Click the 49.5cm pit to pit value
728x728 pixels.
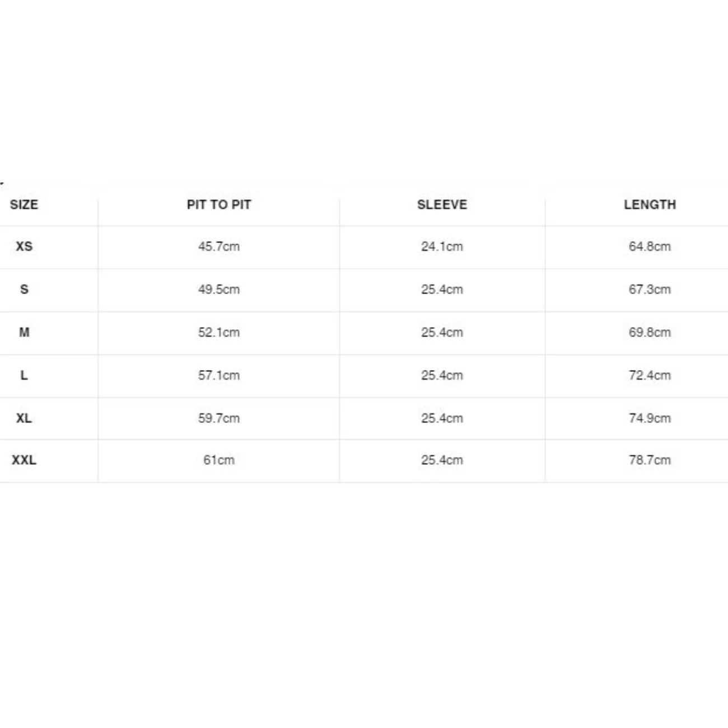click(x=219, y=290)
